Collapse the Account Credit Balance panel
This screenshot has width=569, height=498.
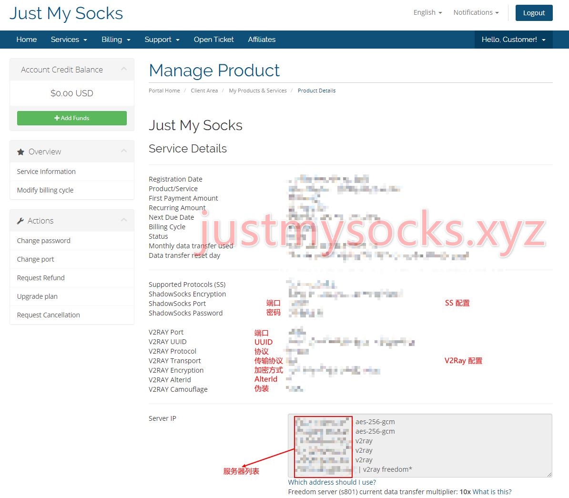pyautogui.click(x=124, y=69)
